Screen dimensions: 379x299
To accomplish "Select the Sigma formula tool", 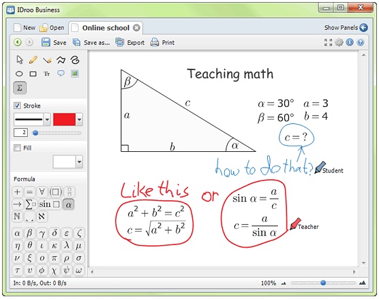I will pyautogui.click(x=20, y=88).
